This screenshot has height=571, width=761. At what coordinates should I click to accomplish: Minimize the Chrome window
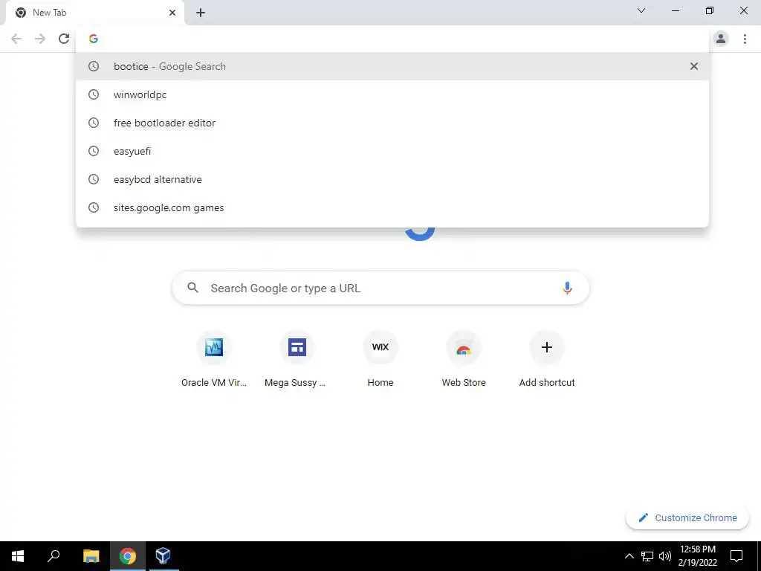(675, 10)
